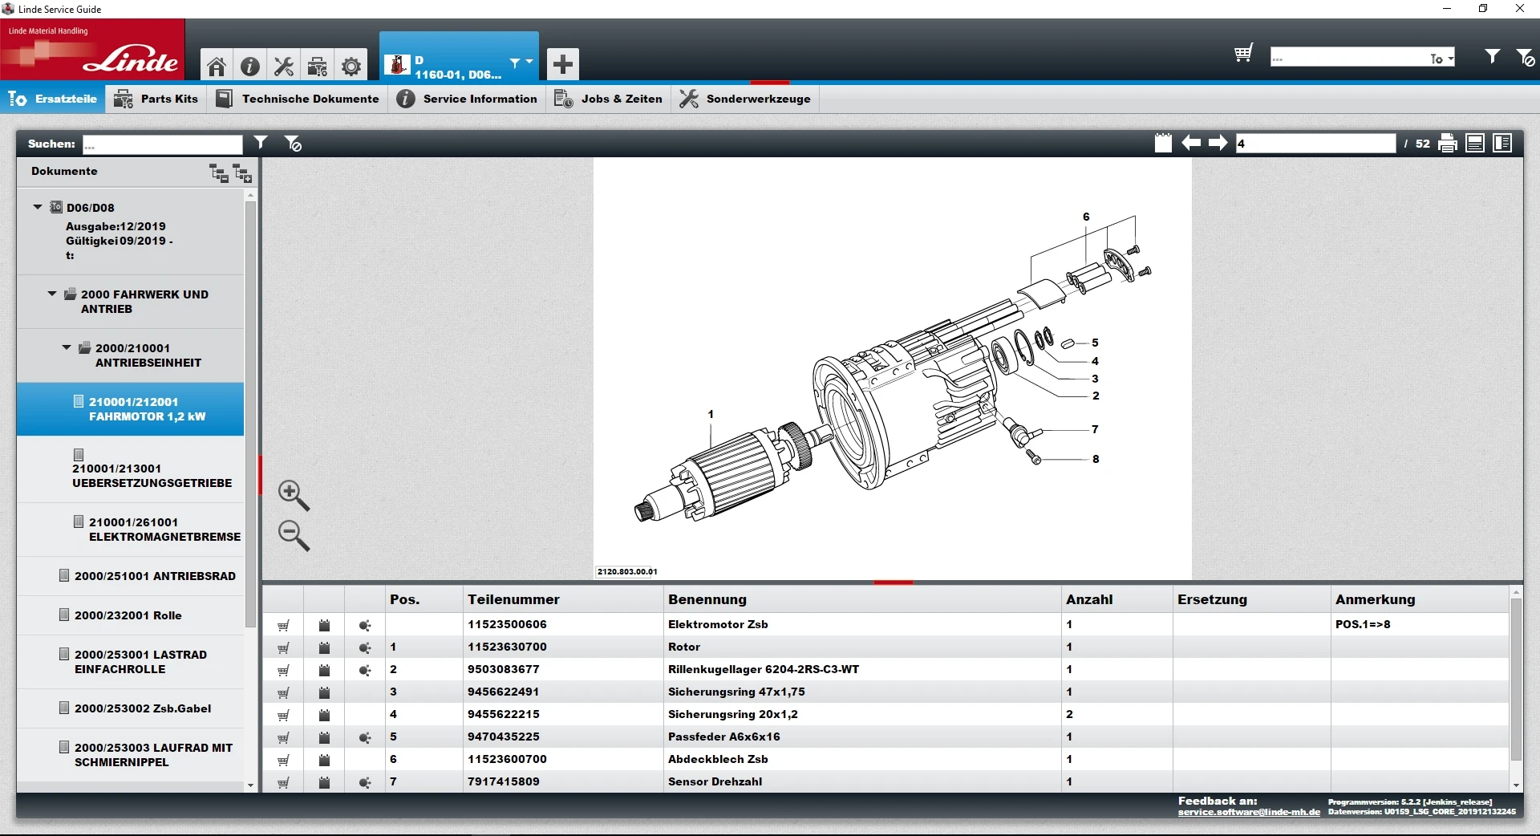Zoom out of the parts diagram
1540x836 pixels.
click(294, 535)
